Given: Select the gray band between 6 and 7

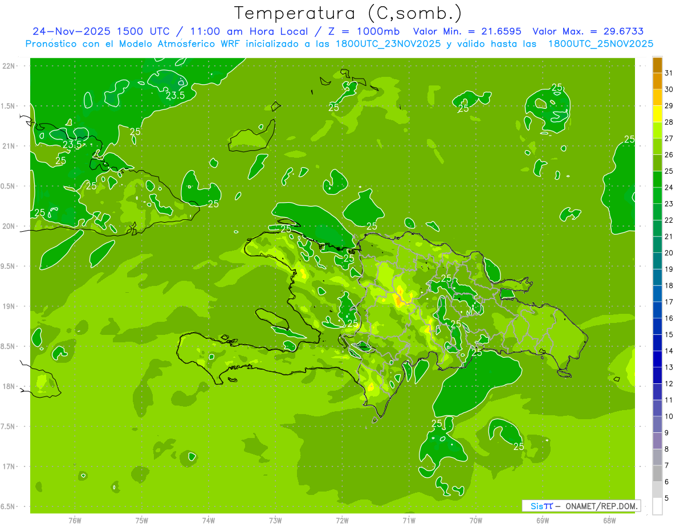Looking at the screenshot, I should 657,473.
